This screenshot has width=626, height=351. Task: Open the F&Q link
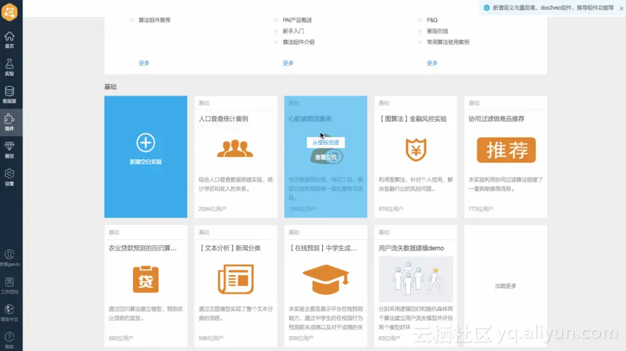[x=432, y=20]
